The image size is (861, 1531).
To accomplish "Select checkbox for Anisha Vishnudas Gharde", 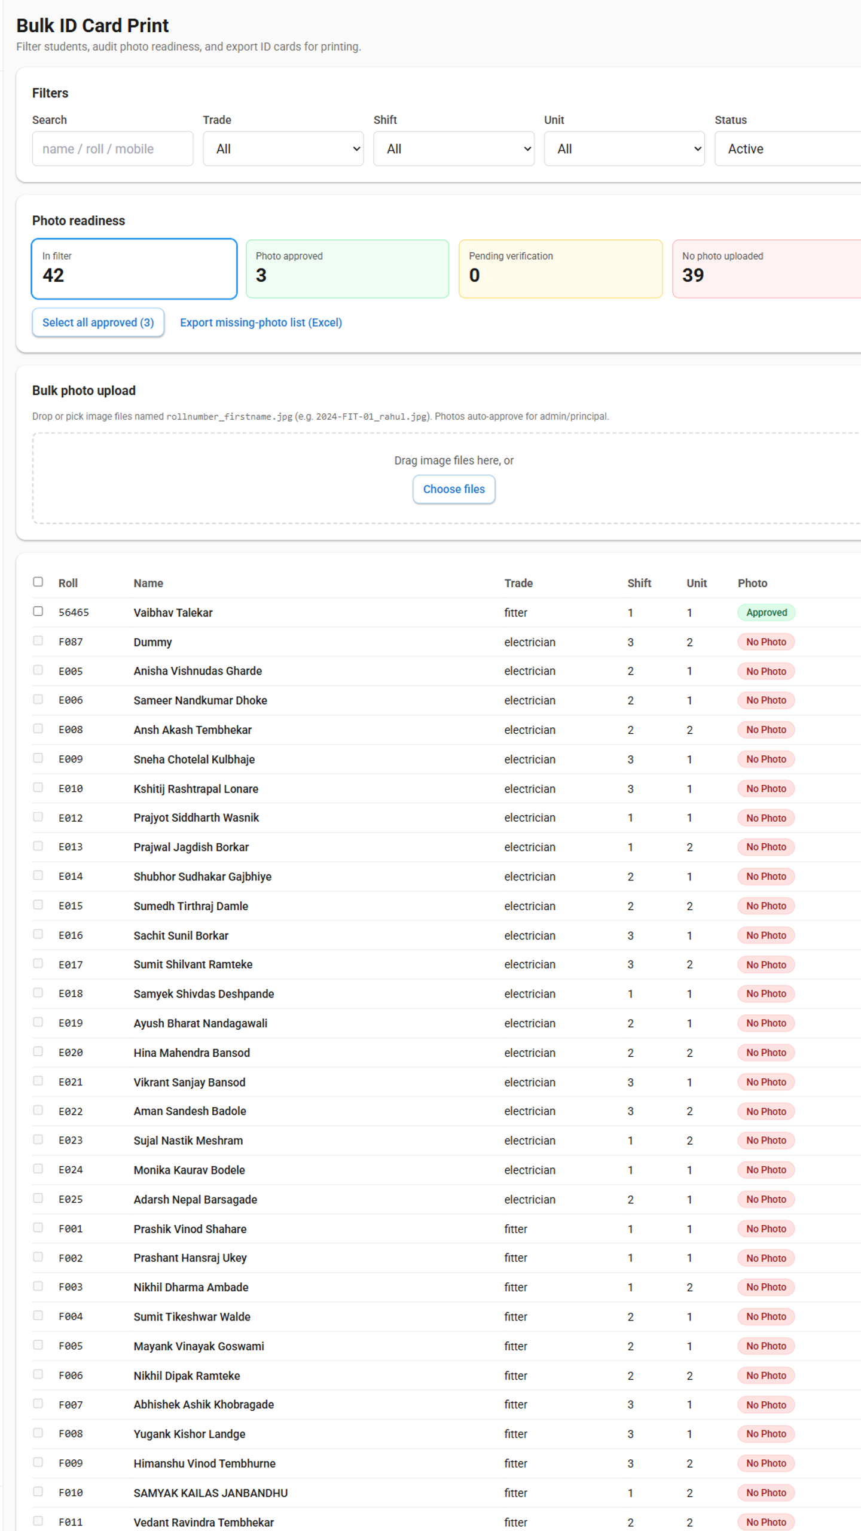I will (x=38, y=669).
